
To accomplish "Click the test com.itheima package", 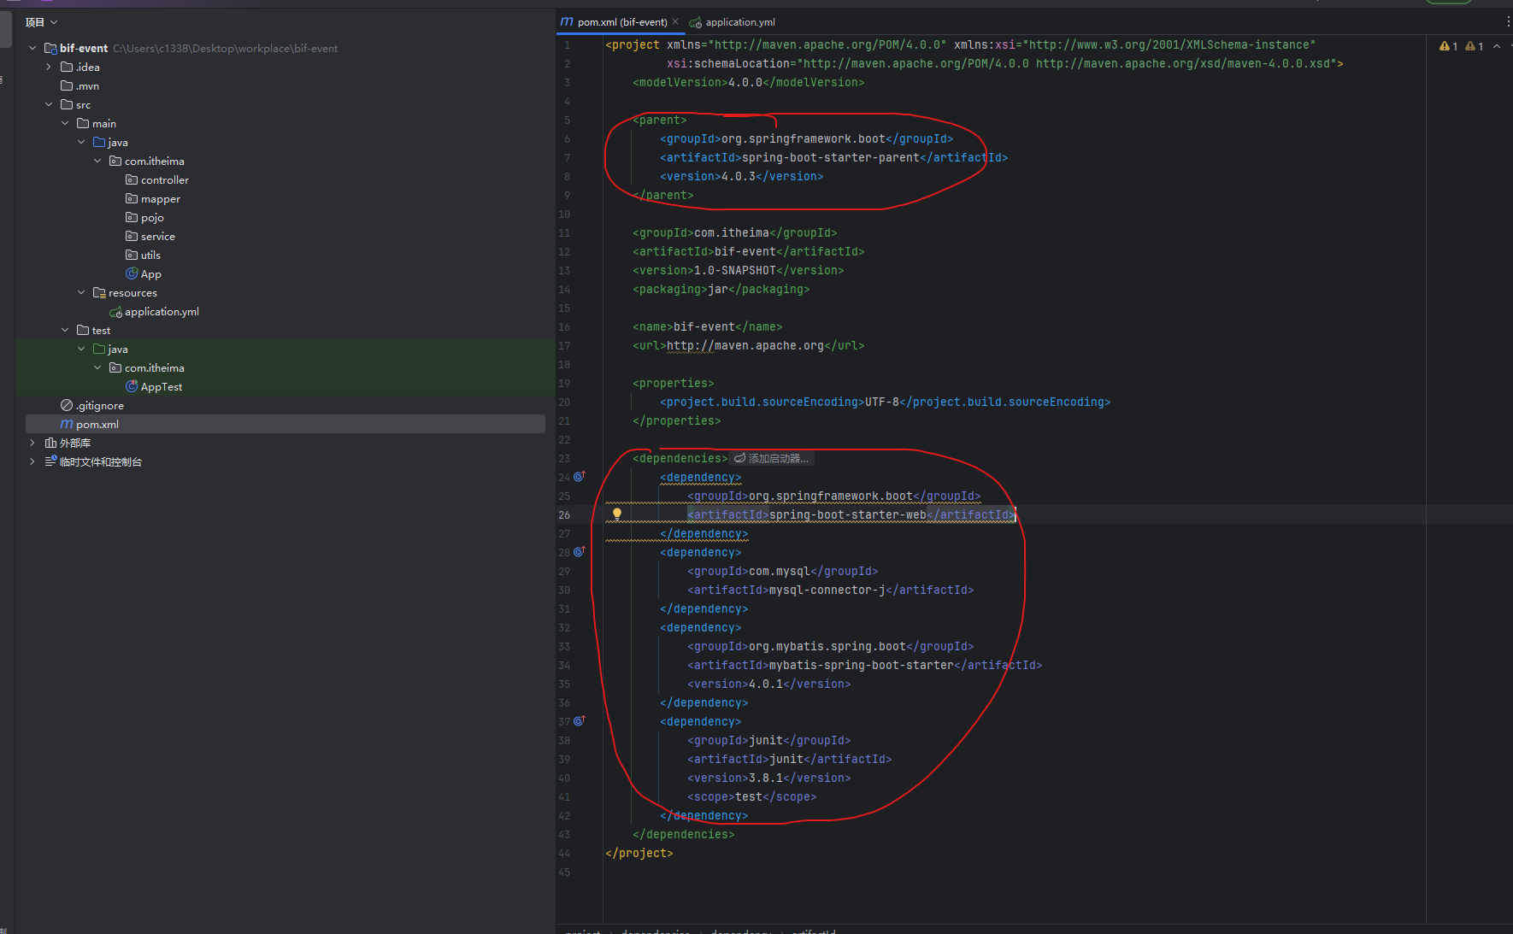I will pyautogui.click(x=147, y=368).
